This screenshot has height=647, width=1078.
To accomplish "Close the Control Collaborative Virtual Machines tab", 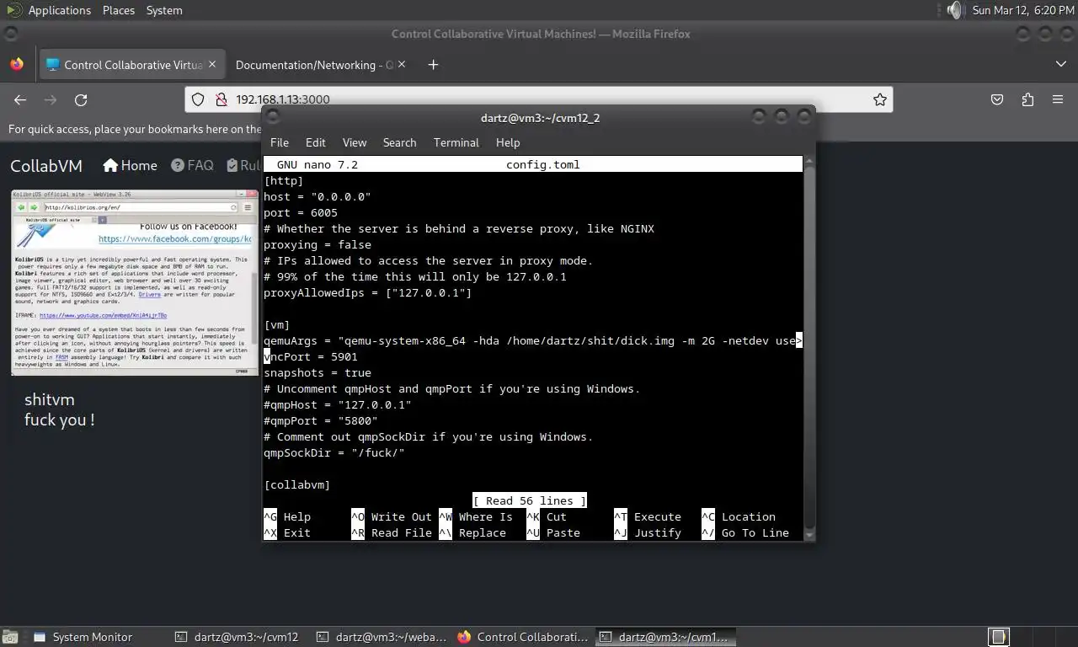I will pos(212,64).
